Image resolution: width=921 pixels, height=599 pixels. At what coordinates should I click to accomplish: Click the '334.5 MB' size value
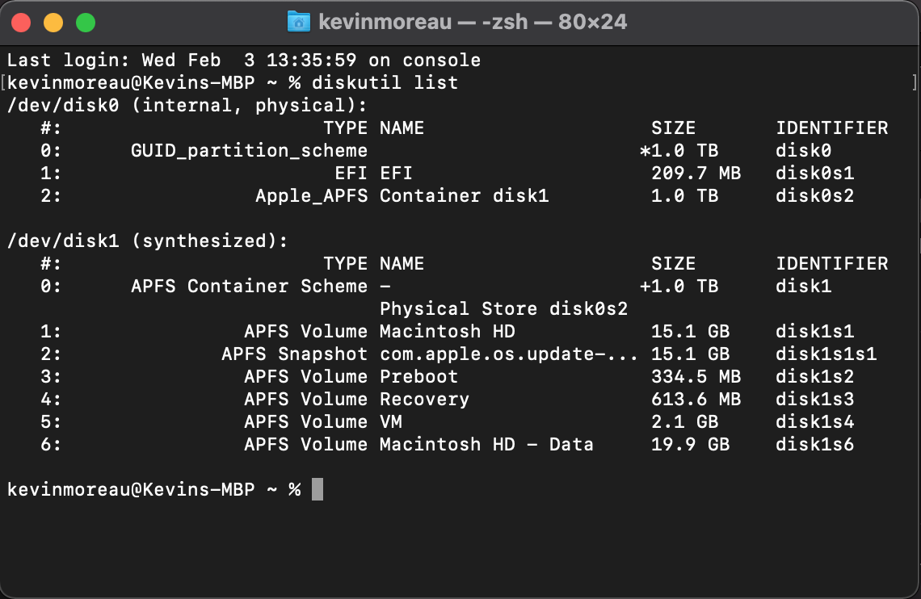(x=696, y=377)
